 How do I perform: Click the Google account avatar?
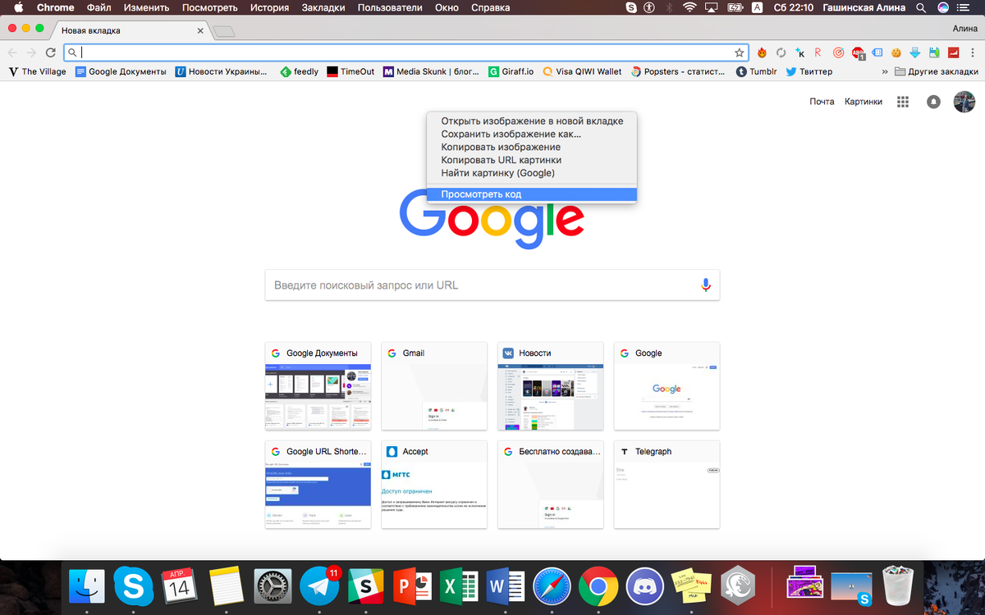[x=964, y=102]
